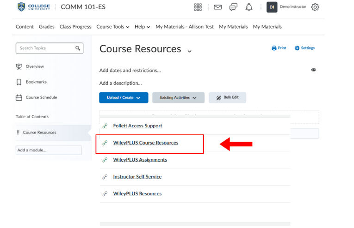Go to the Content tab
The width and height of the screenshot is (354, 228).
click(25, 27)
